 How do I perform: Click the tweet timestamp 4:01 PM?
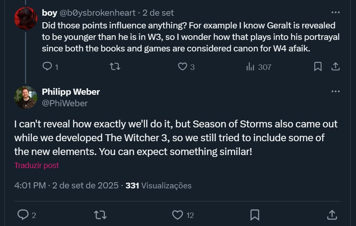31,185
